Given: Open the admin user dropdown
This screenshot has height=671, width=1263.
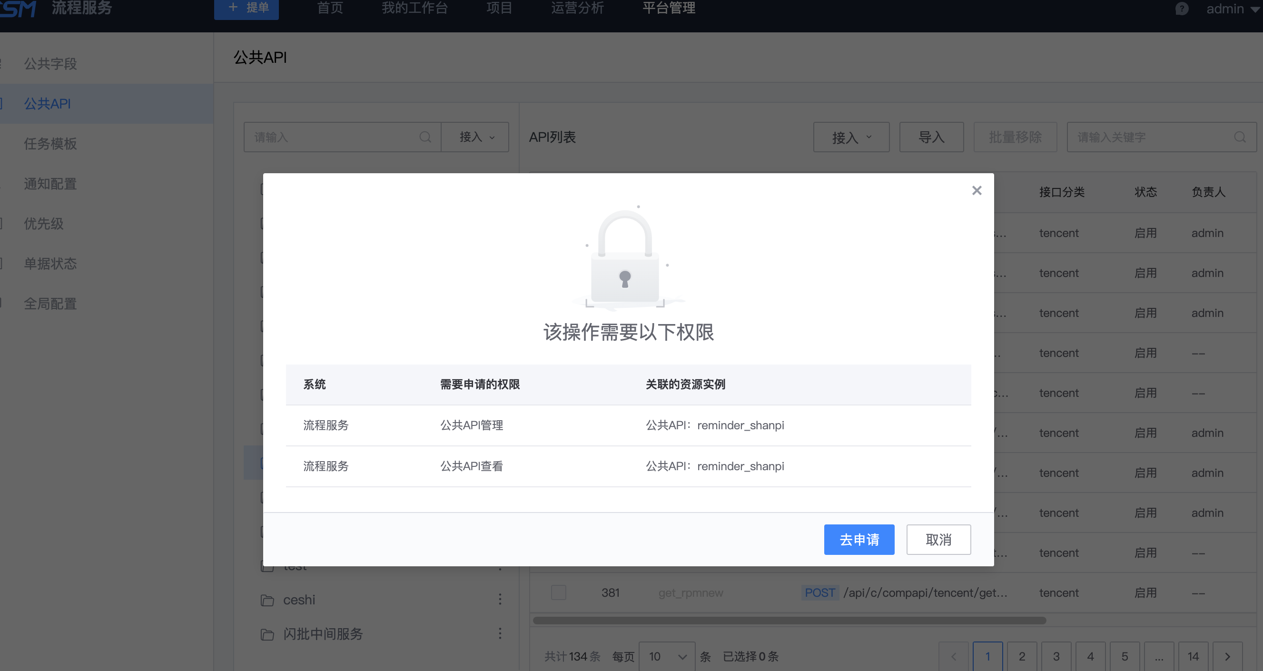Looking at the screenshot, I should pos(1233,9).
